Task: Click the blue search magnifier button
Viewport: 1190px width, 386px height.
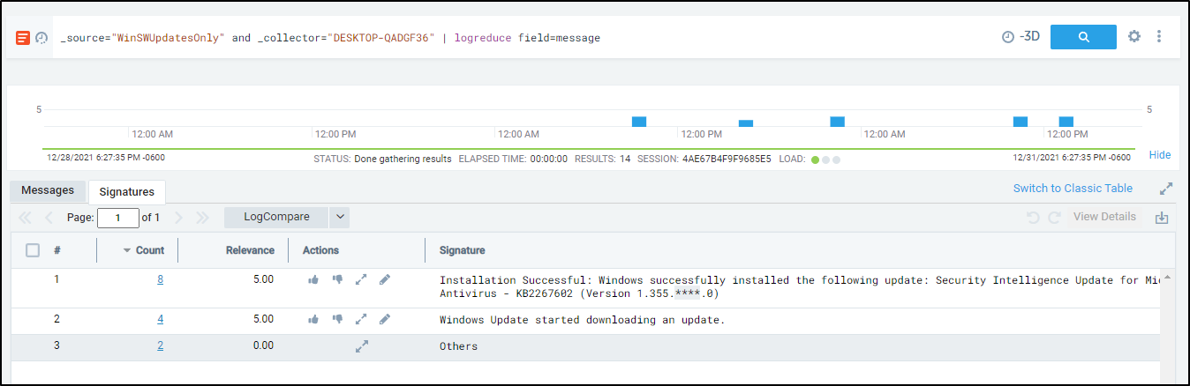Action: pyautogui.click(x=1083, y=37)
